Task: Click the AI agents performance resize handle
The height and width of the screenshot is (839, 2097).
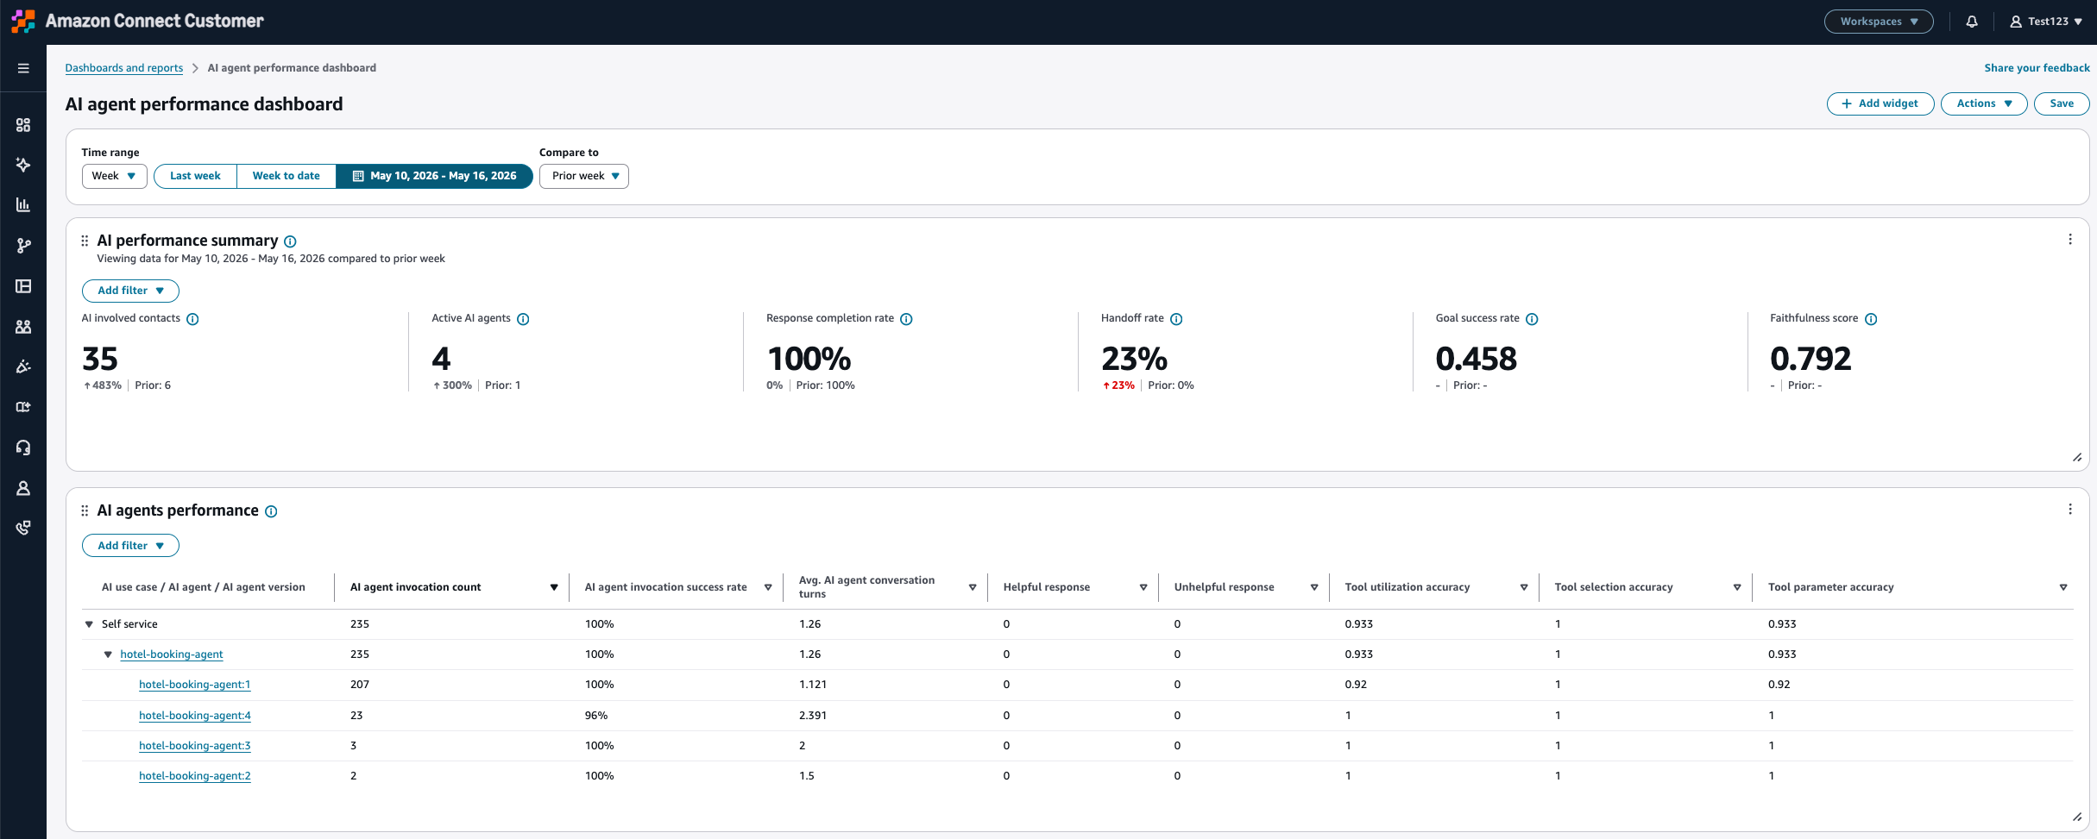Action: click(2077, 817)
